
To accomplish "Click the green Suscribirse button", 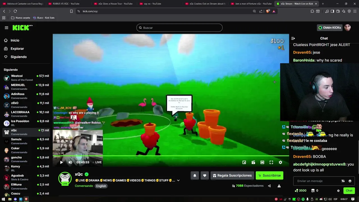I will (x=270, y=176).
